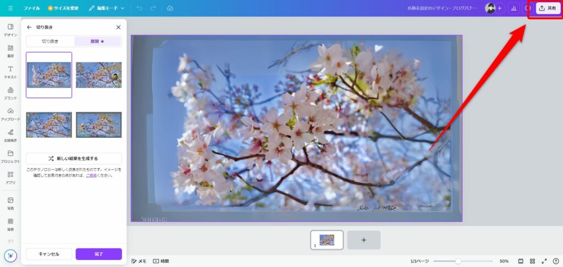The image size is (563, 267).
Task: Toggle grid view of pages
Action: pos(532,261)
